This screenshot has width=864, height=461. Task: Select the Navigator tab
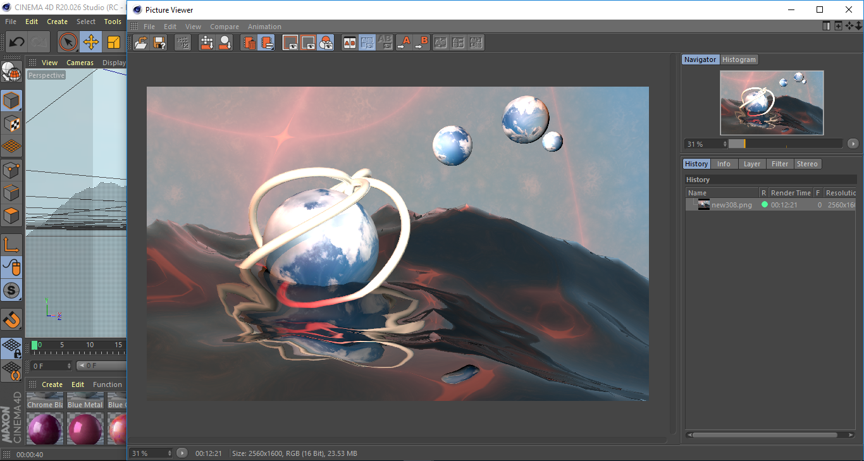click(700, 59)
